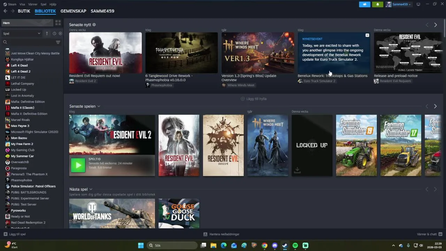Select Red Dead Redemption 2 in list
Screen dimensions: 446x251
(28, 222)
